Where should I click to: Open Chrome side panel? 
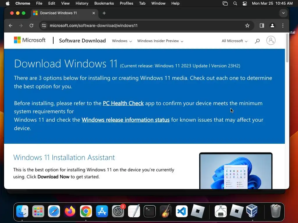(262, 26)
